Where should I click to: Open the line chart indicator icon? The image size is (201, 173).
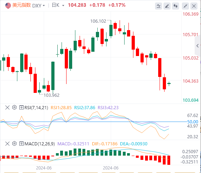tap(159, 6)
